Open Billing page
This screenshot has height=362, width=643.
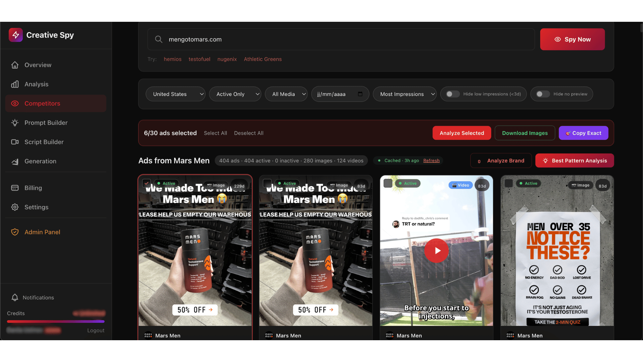tap(56, 188)
